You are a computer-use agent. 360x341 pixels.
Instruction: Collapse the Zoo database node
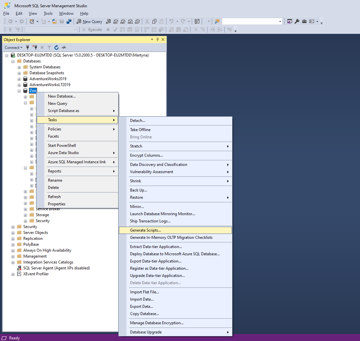[19, 91]
